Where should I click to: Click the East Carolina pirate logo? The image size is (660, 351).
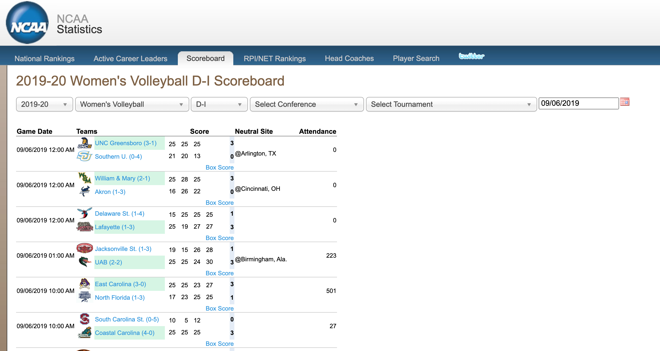[85, 284]
